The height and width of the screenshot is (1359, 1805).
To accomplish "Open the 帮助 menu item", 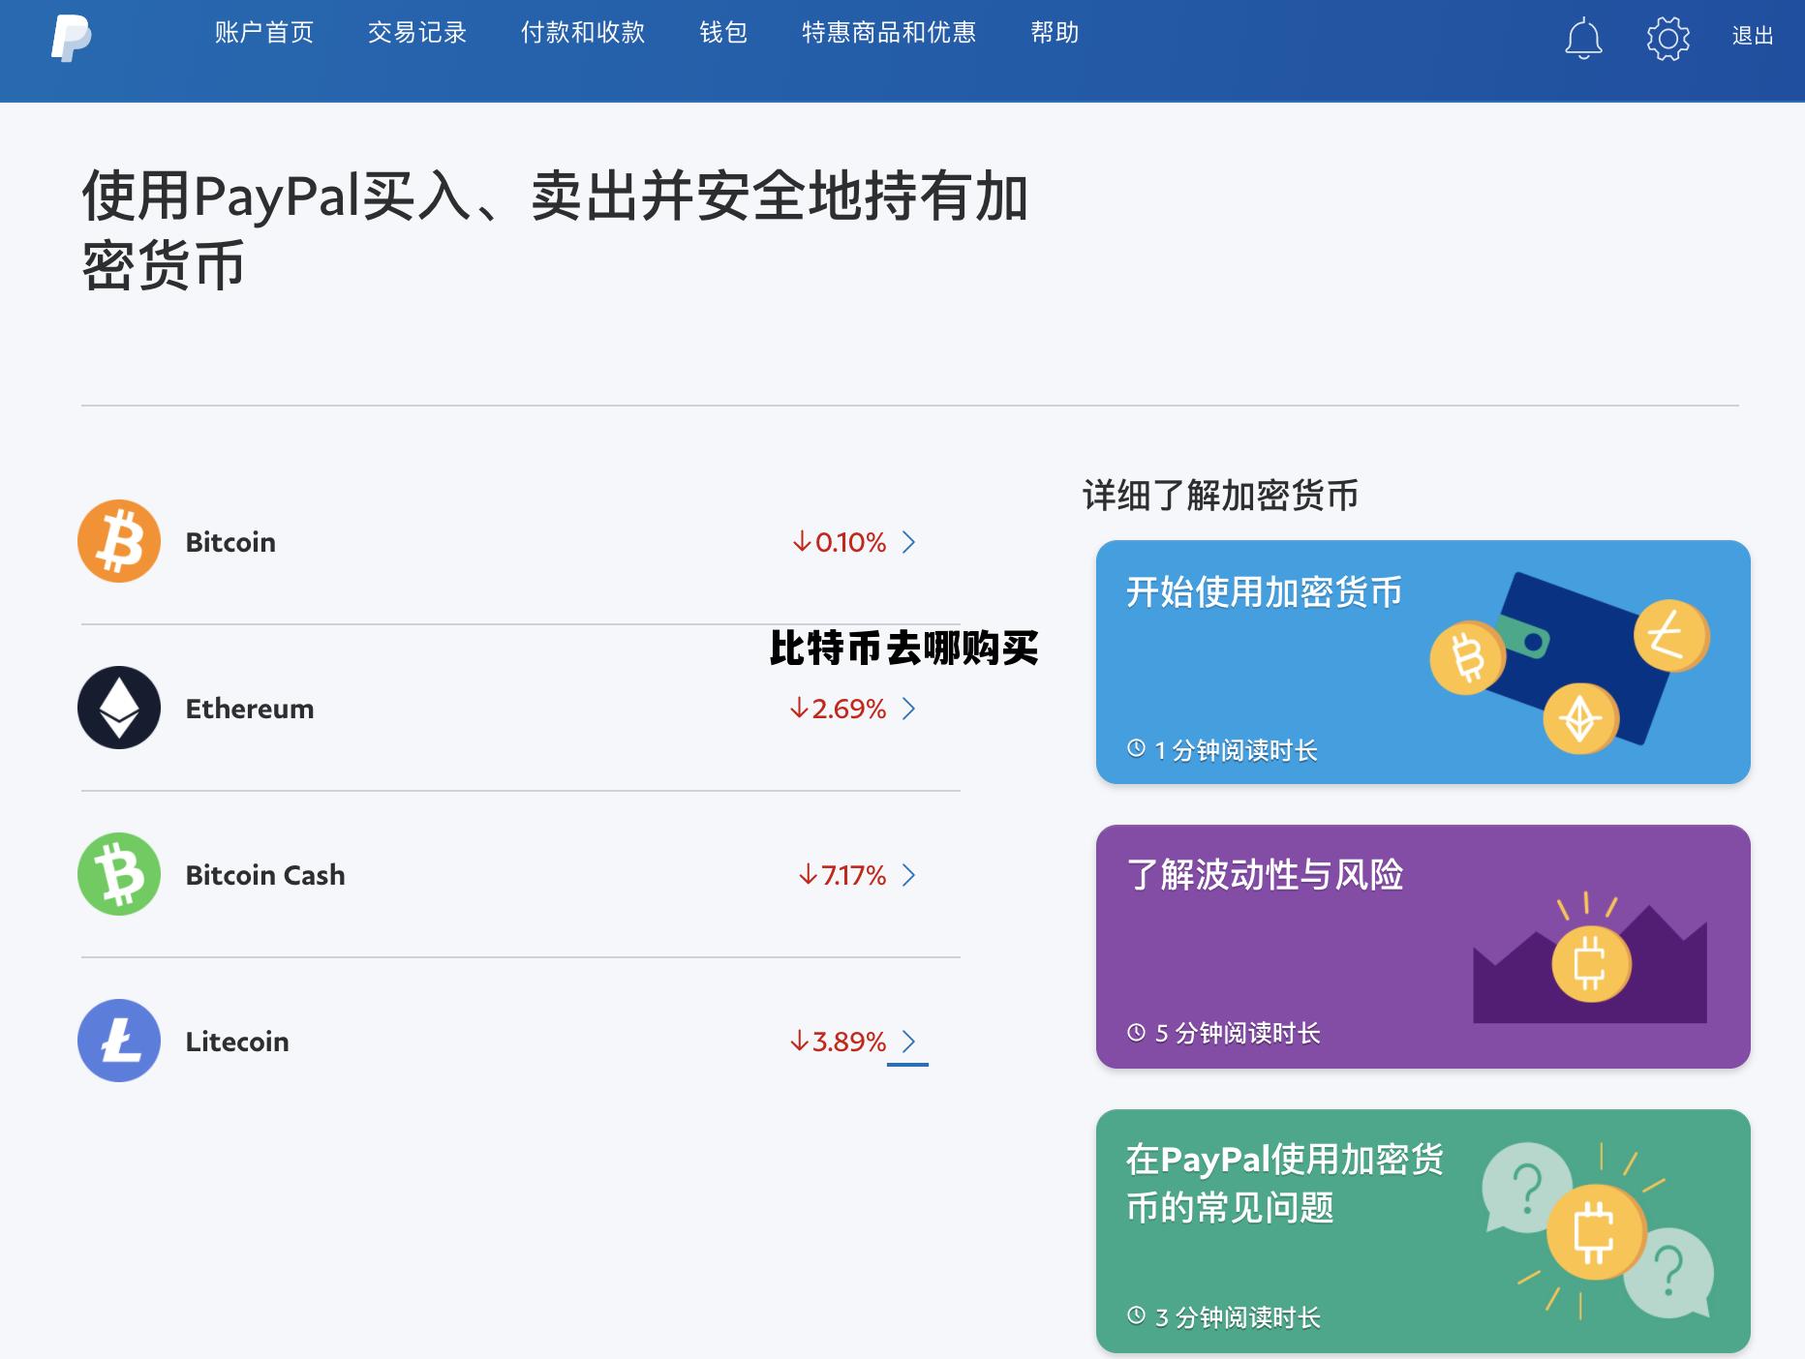I will pos(1055,33).
